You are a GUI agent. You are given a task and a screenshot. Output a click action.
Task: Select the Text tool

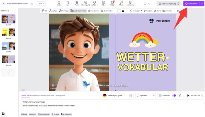pyautogui.click(x=68, y=3)
